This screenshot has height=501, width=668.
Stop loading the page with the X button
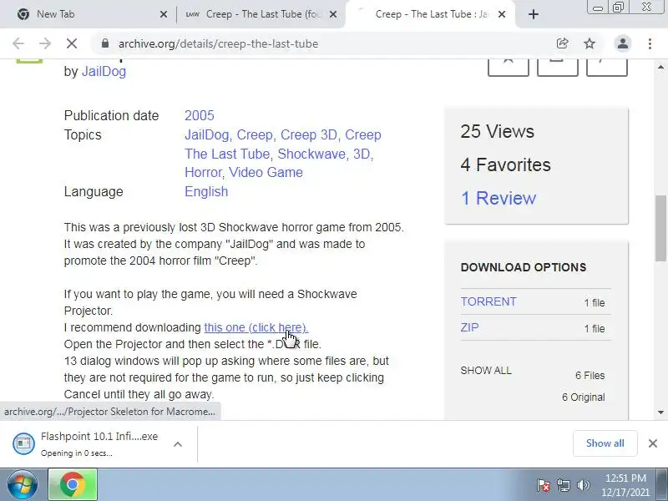tap(72, 43)
